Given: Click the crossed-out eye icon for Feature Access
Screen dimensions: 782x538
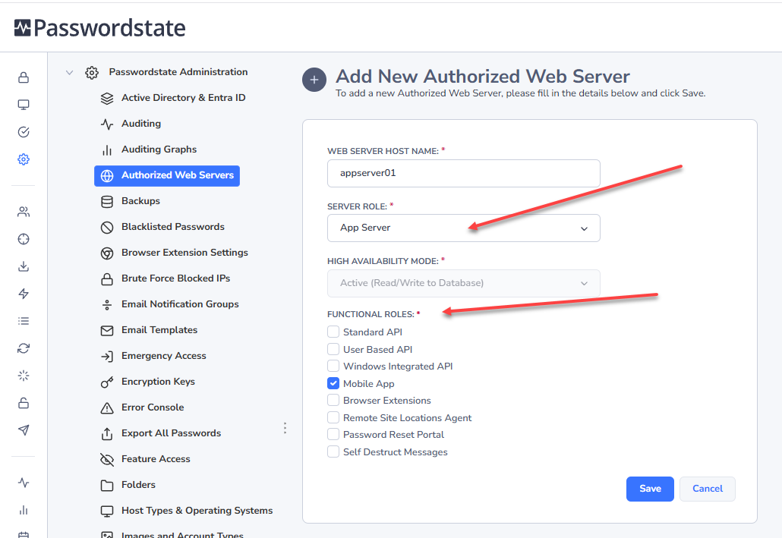Looking at the screenshot, I should click(x=107, y=459).
